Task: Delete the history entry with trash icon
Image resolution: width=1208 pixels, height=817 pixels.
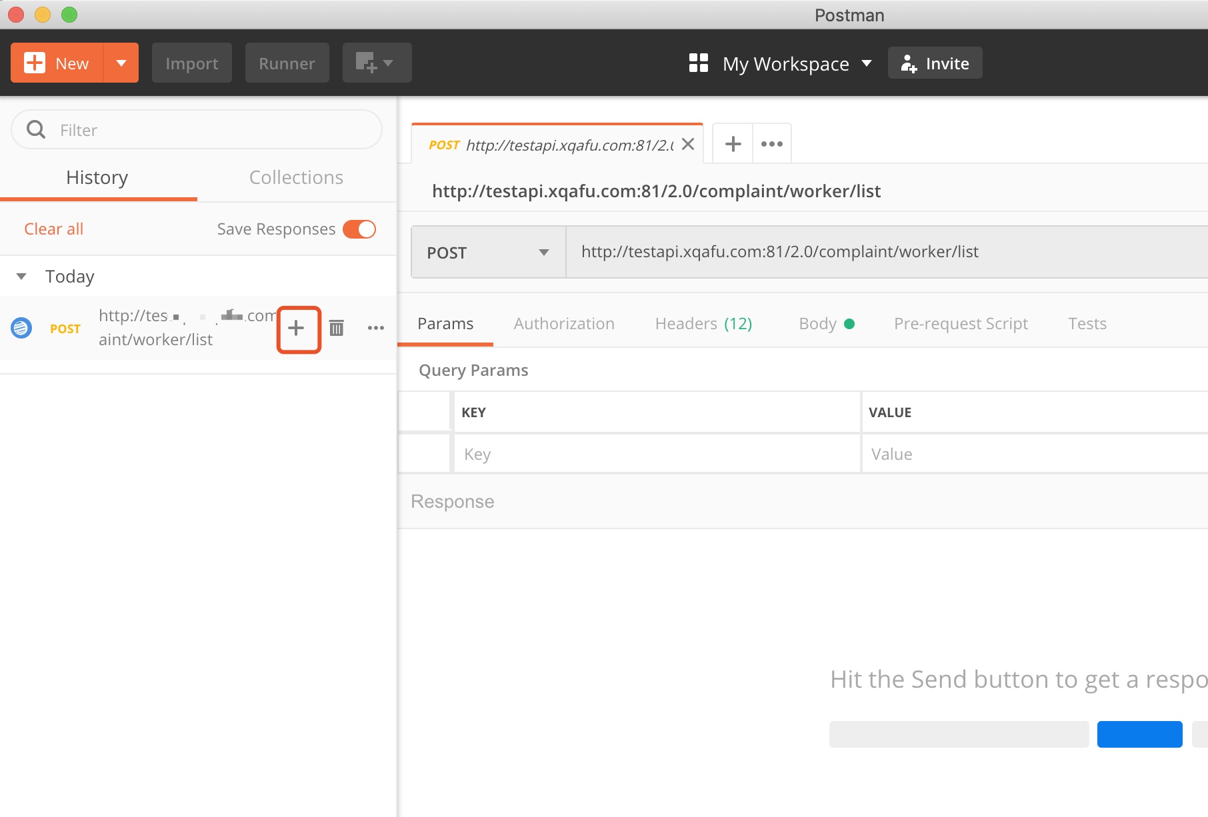Action: [337, 328]
